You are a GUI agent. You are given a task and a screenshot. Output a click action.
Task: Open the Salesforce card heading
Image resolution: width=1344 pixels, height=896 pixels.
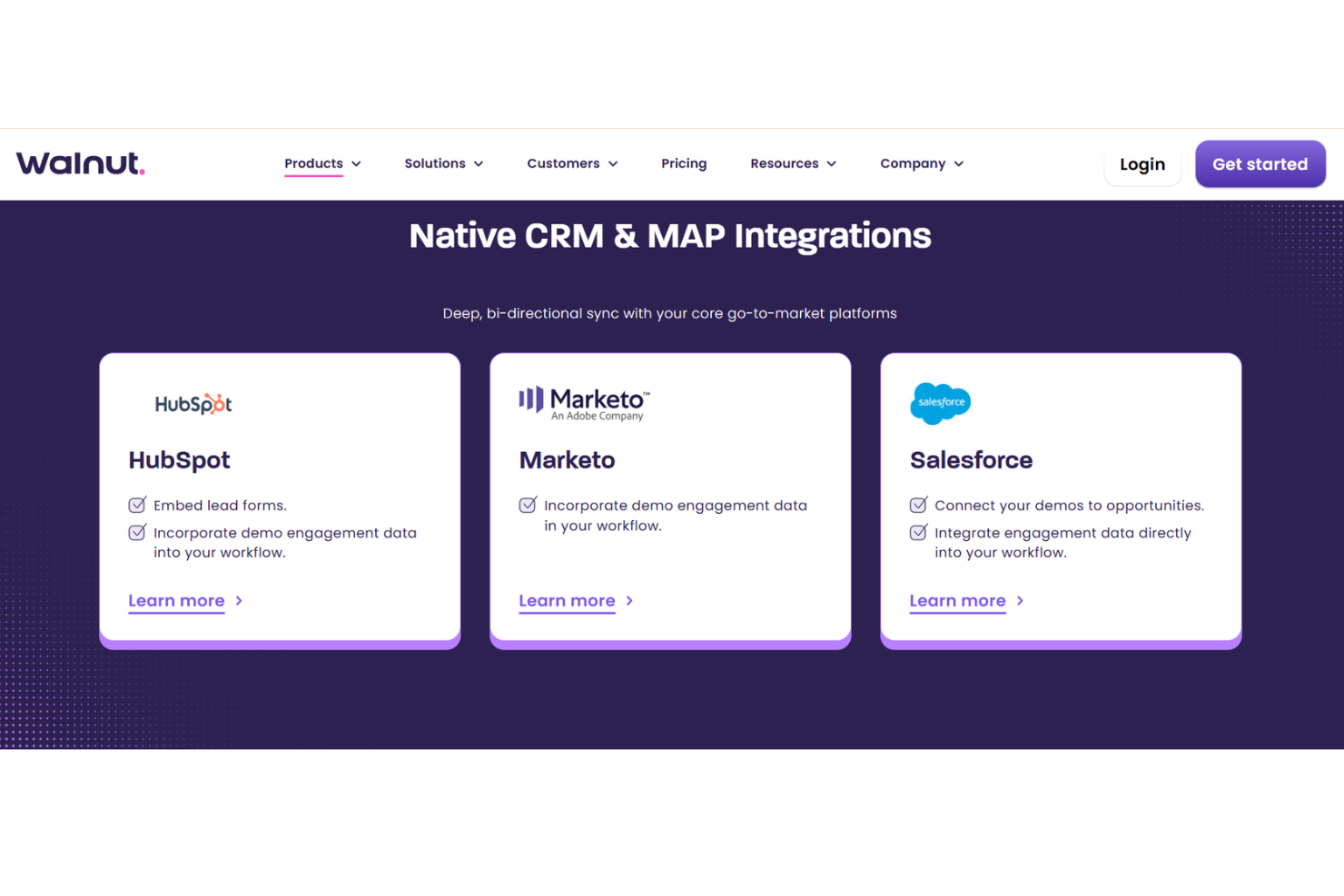[971, 460]
